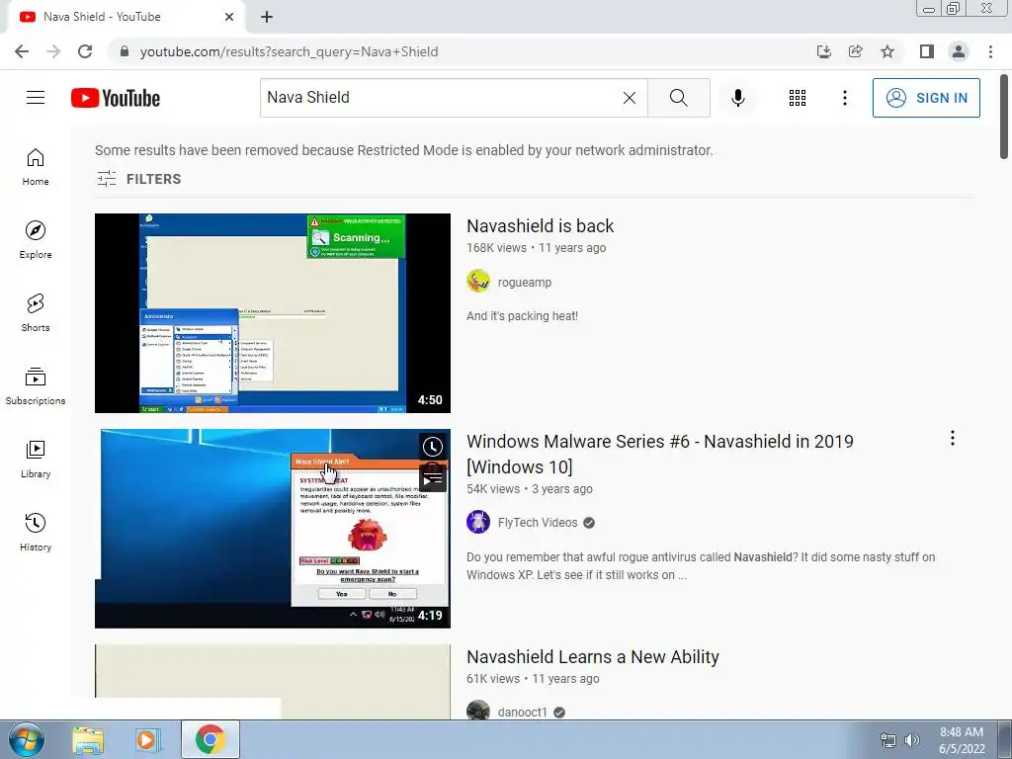Open Subscriptions in the sidebar

coord(36,386)
